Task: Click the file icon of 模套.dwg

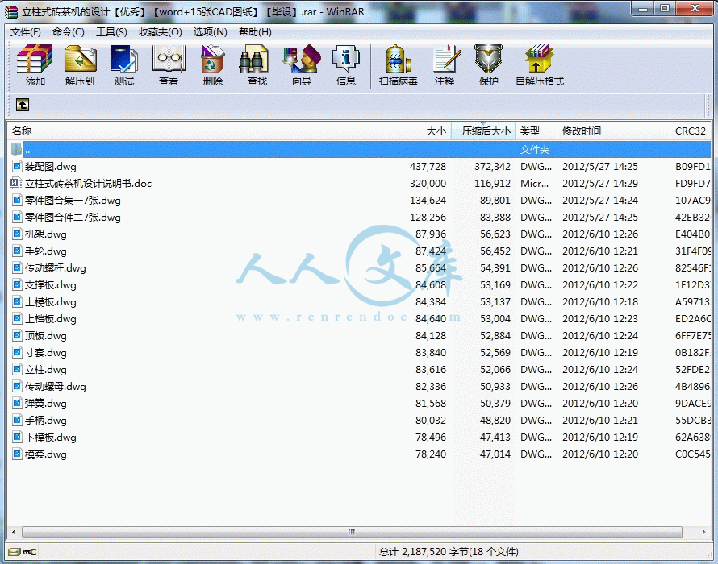Action: click(x=17, y=454)
